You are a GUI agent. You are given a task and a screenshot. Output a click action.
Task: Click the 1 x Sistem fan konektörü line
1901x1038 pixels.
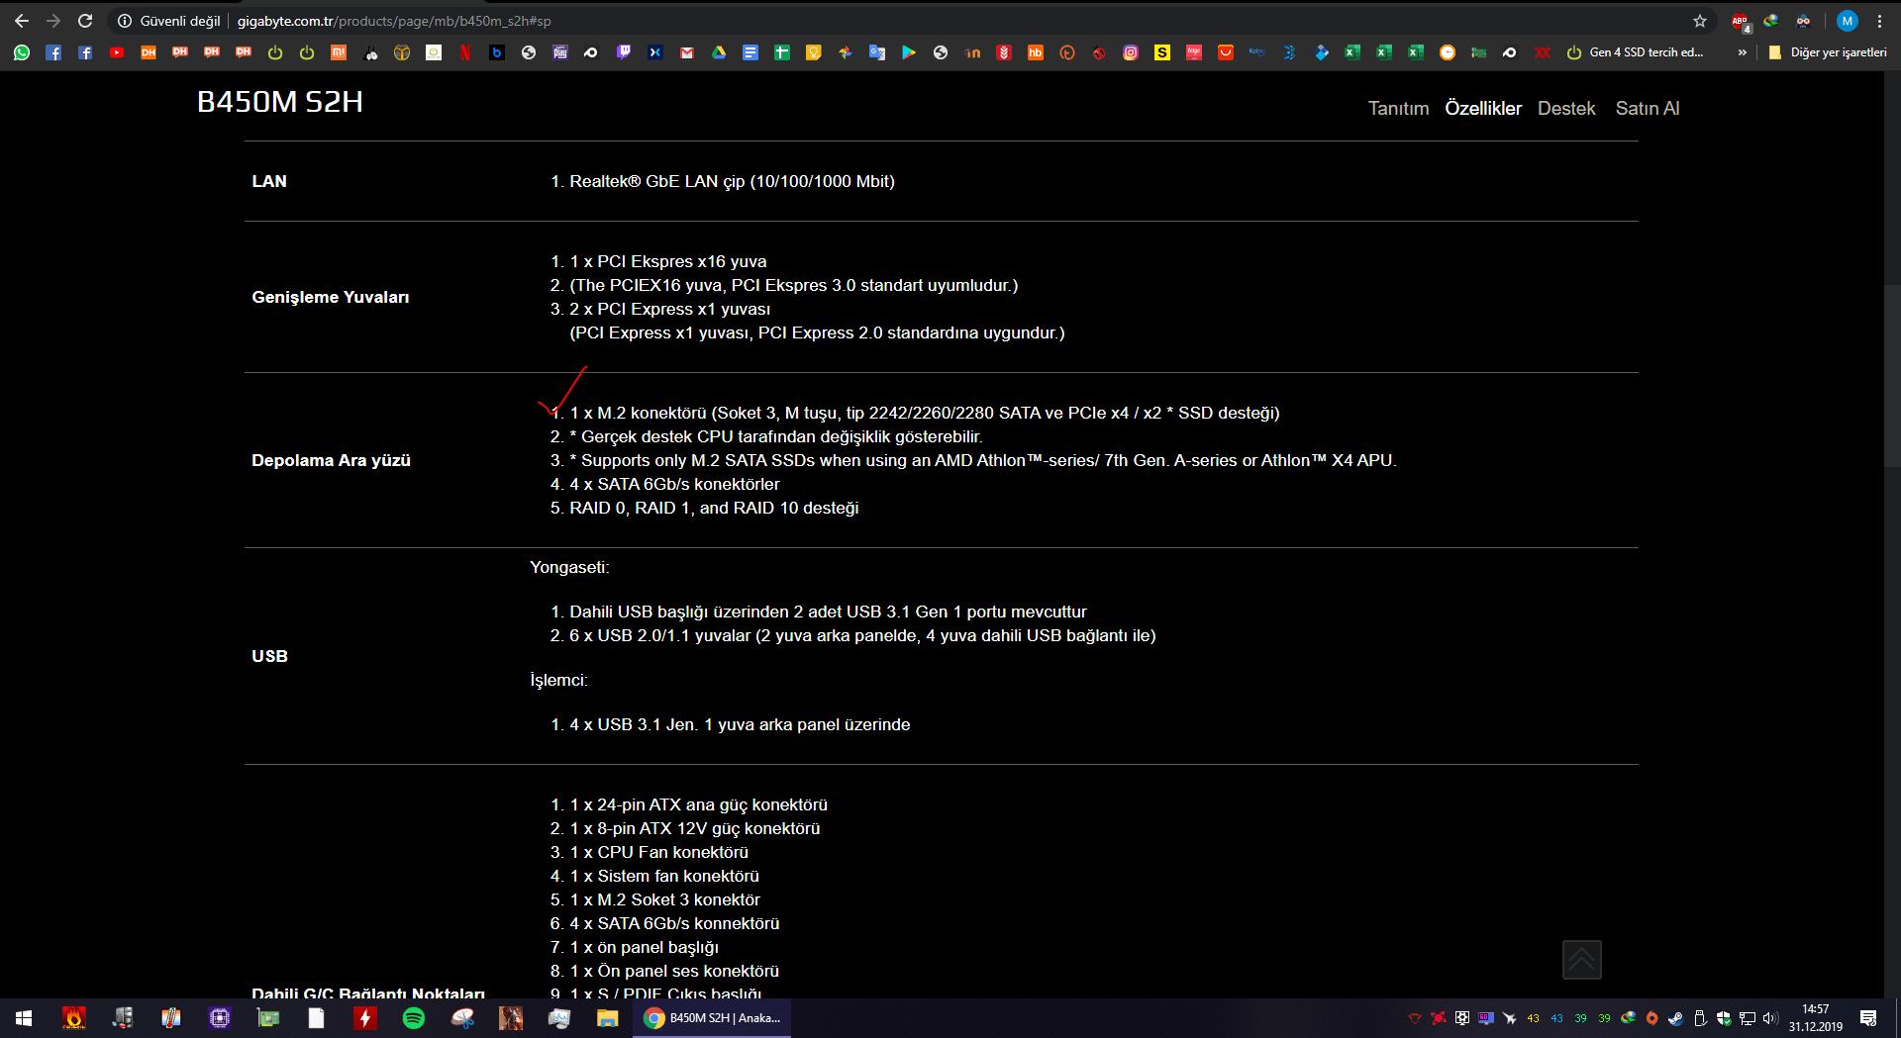coord(664,877)
